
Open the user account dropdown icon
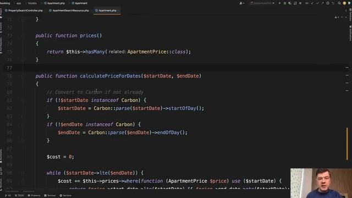pyautogui.click(x=242, y=3)
